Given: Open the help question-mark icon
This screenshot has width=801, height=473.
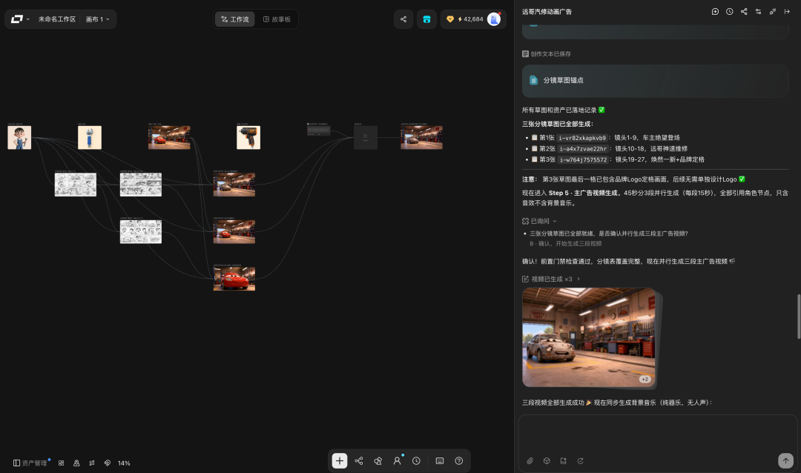Looking at the screenshot, I should [x=459, y=460].
